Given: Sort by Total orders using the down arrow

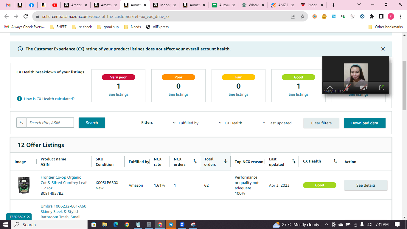Looking at the screenshot, I should coord(226,161).
